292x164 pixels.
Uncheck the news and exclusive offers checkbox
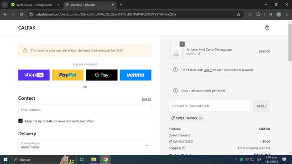[x=21, y=121]
